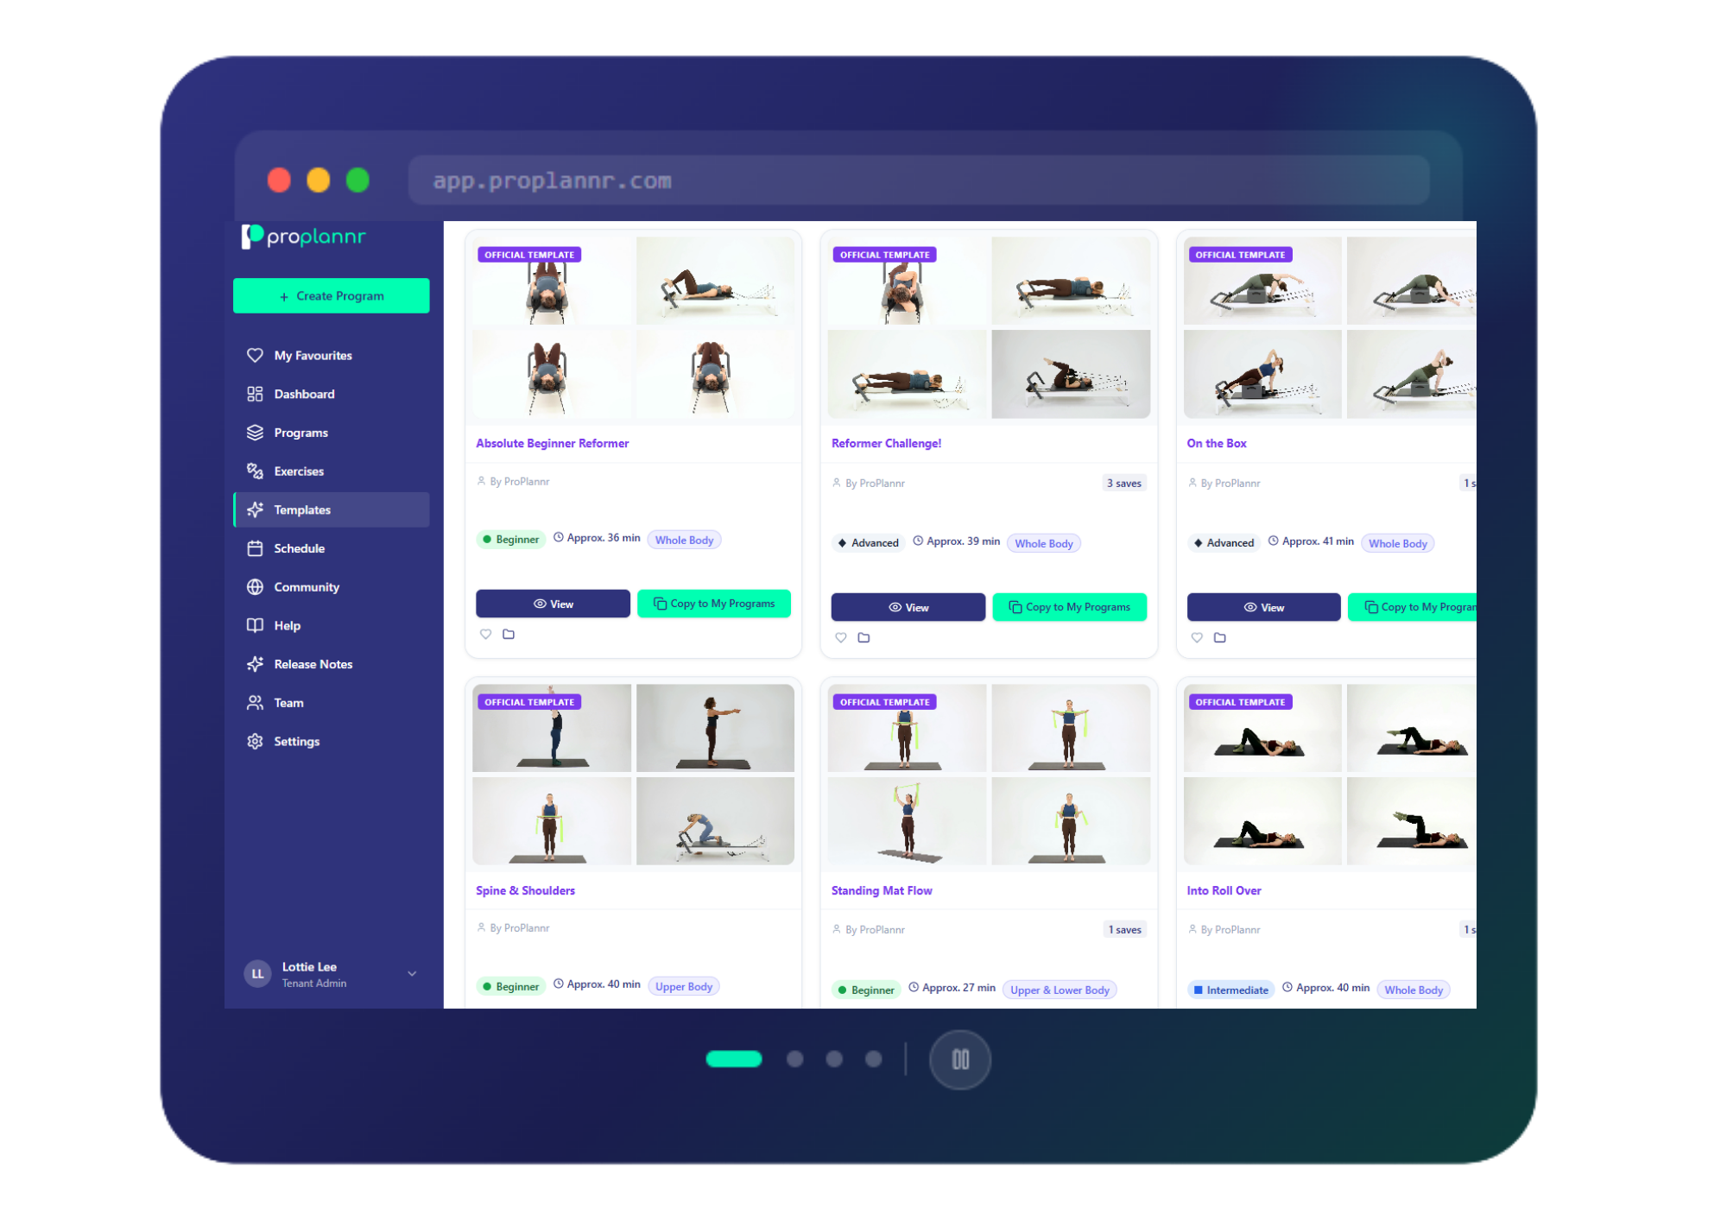Click the Settings gear icon
Viewport: 1727px width, 1221px height.
point(255,741)
